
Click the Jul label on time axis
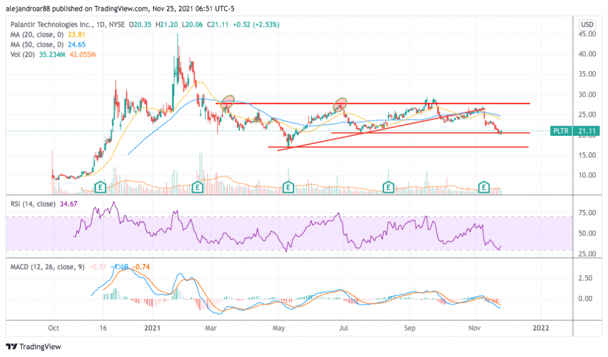pyautogui.click(x=344, y=328)
